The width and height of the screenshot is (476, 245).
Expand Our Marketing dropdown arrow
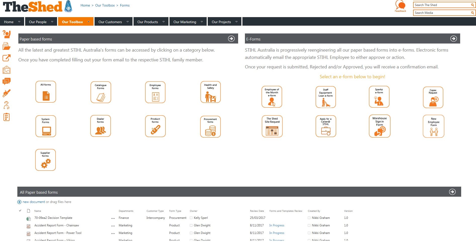point(202,22)
